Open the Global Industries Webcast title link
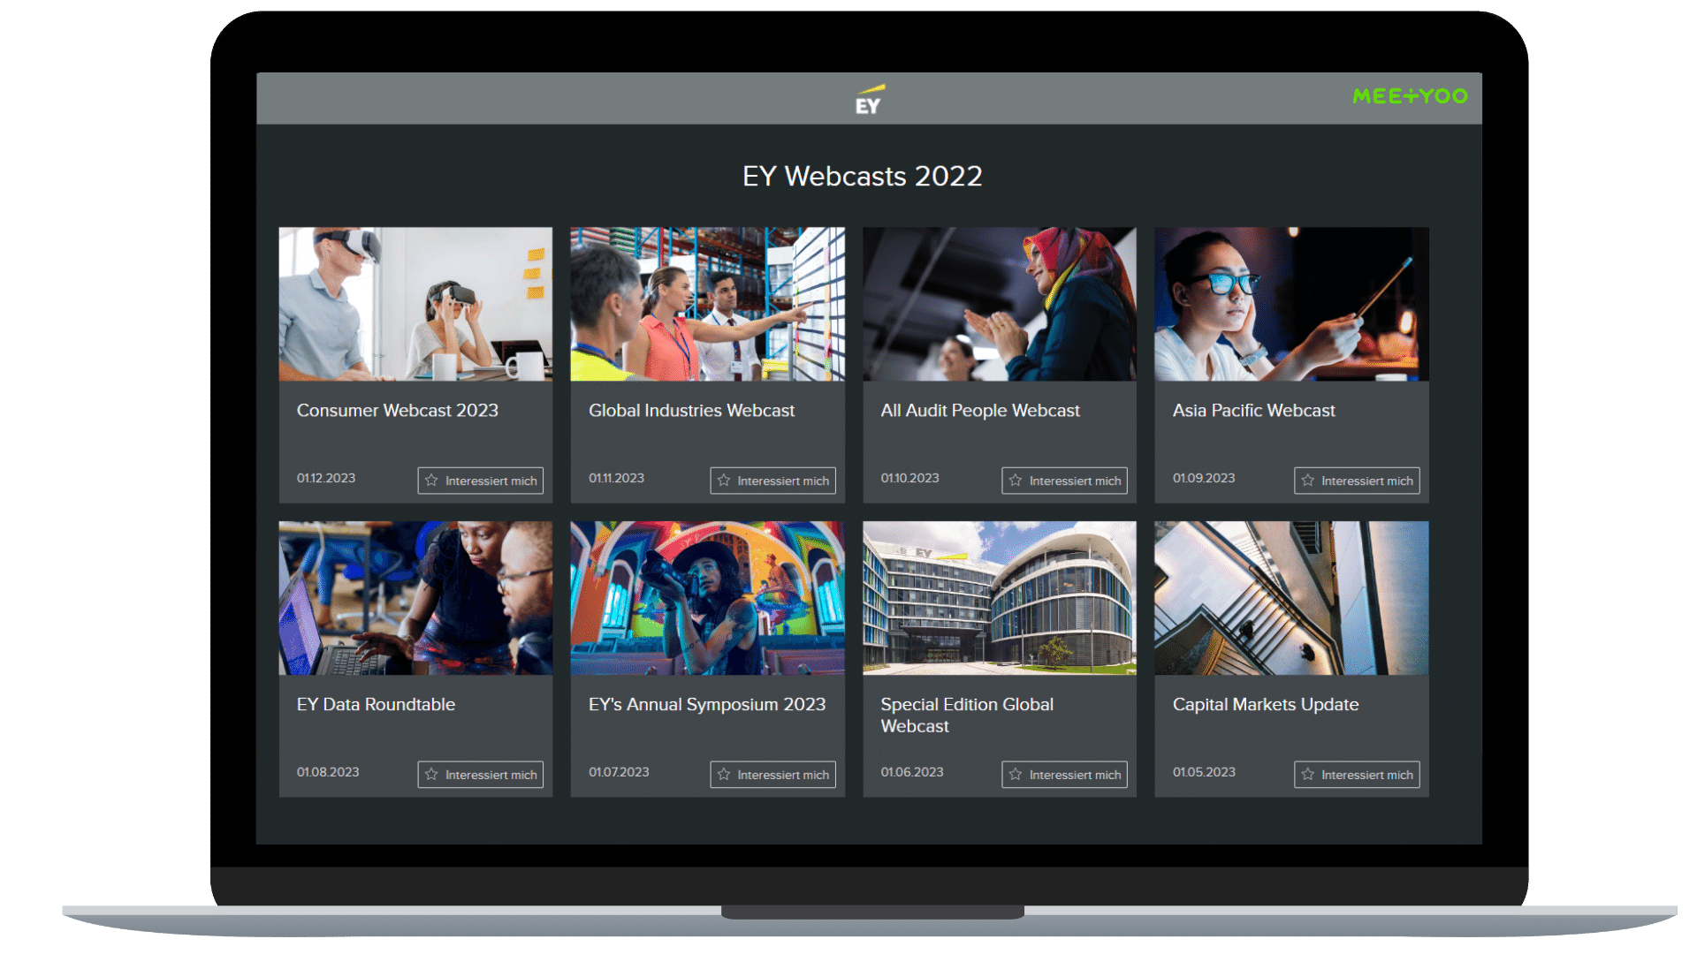 692,410
